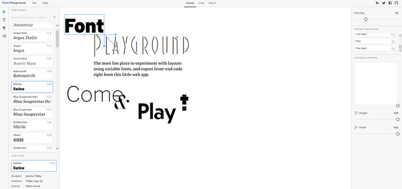This screenshot has height=189, width=402.
Task: Select the paragraph tool icon
Action: [4, 28]
